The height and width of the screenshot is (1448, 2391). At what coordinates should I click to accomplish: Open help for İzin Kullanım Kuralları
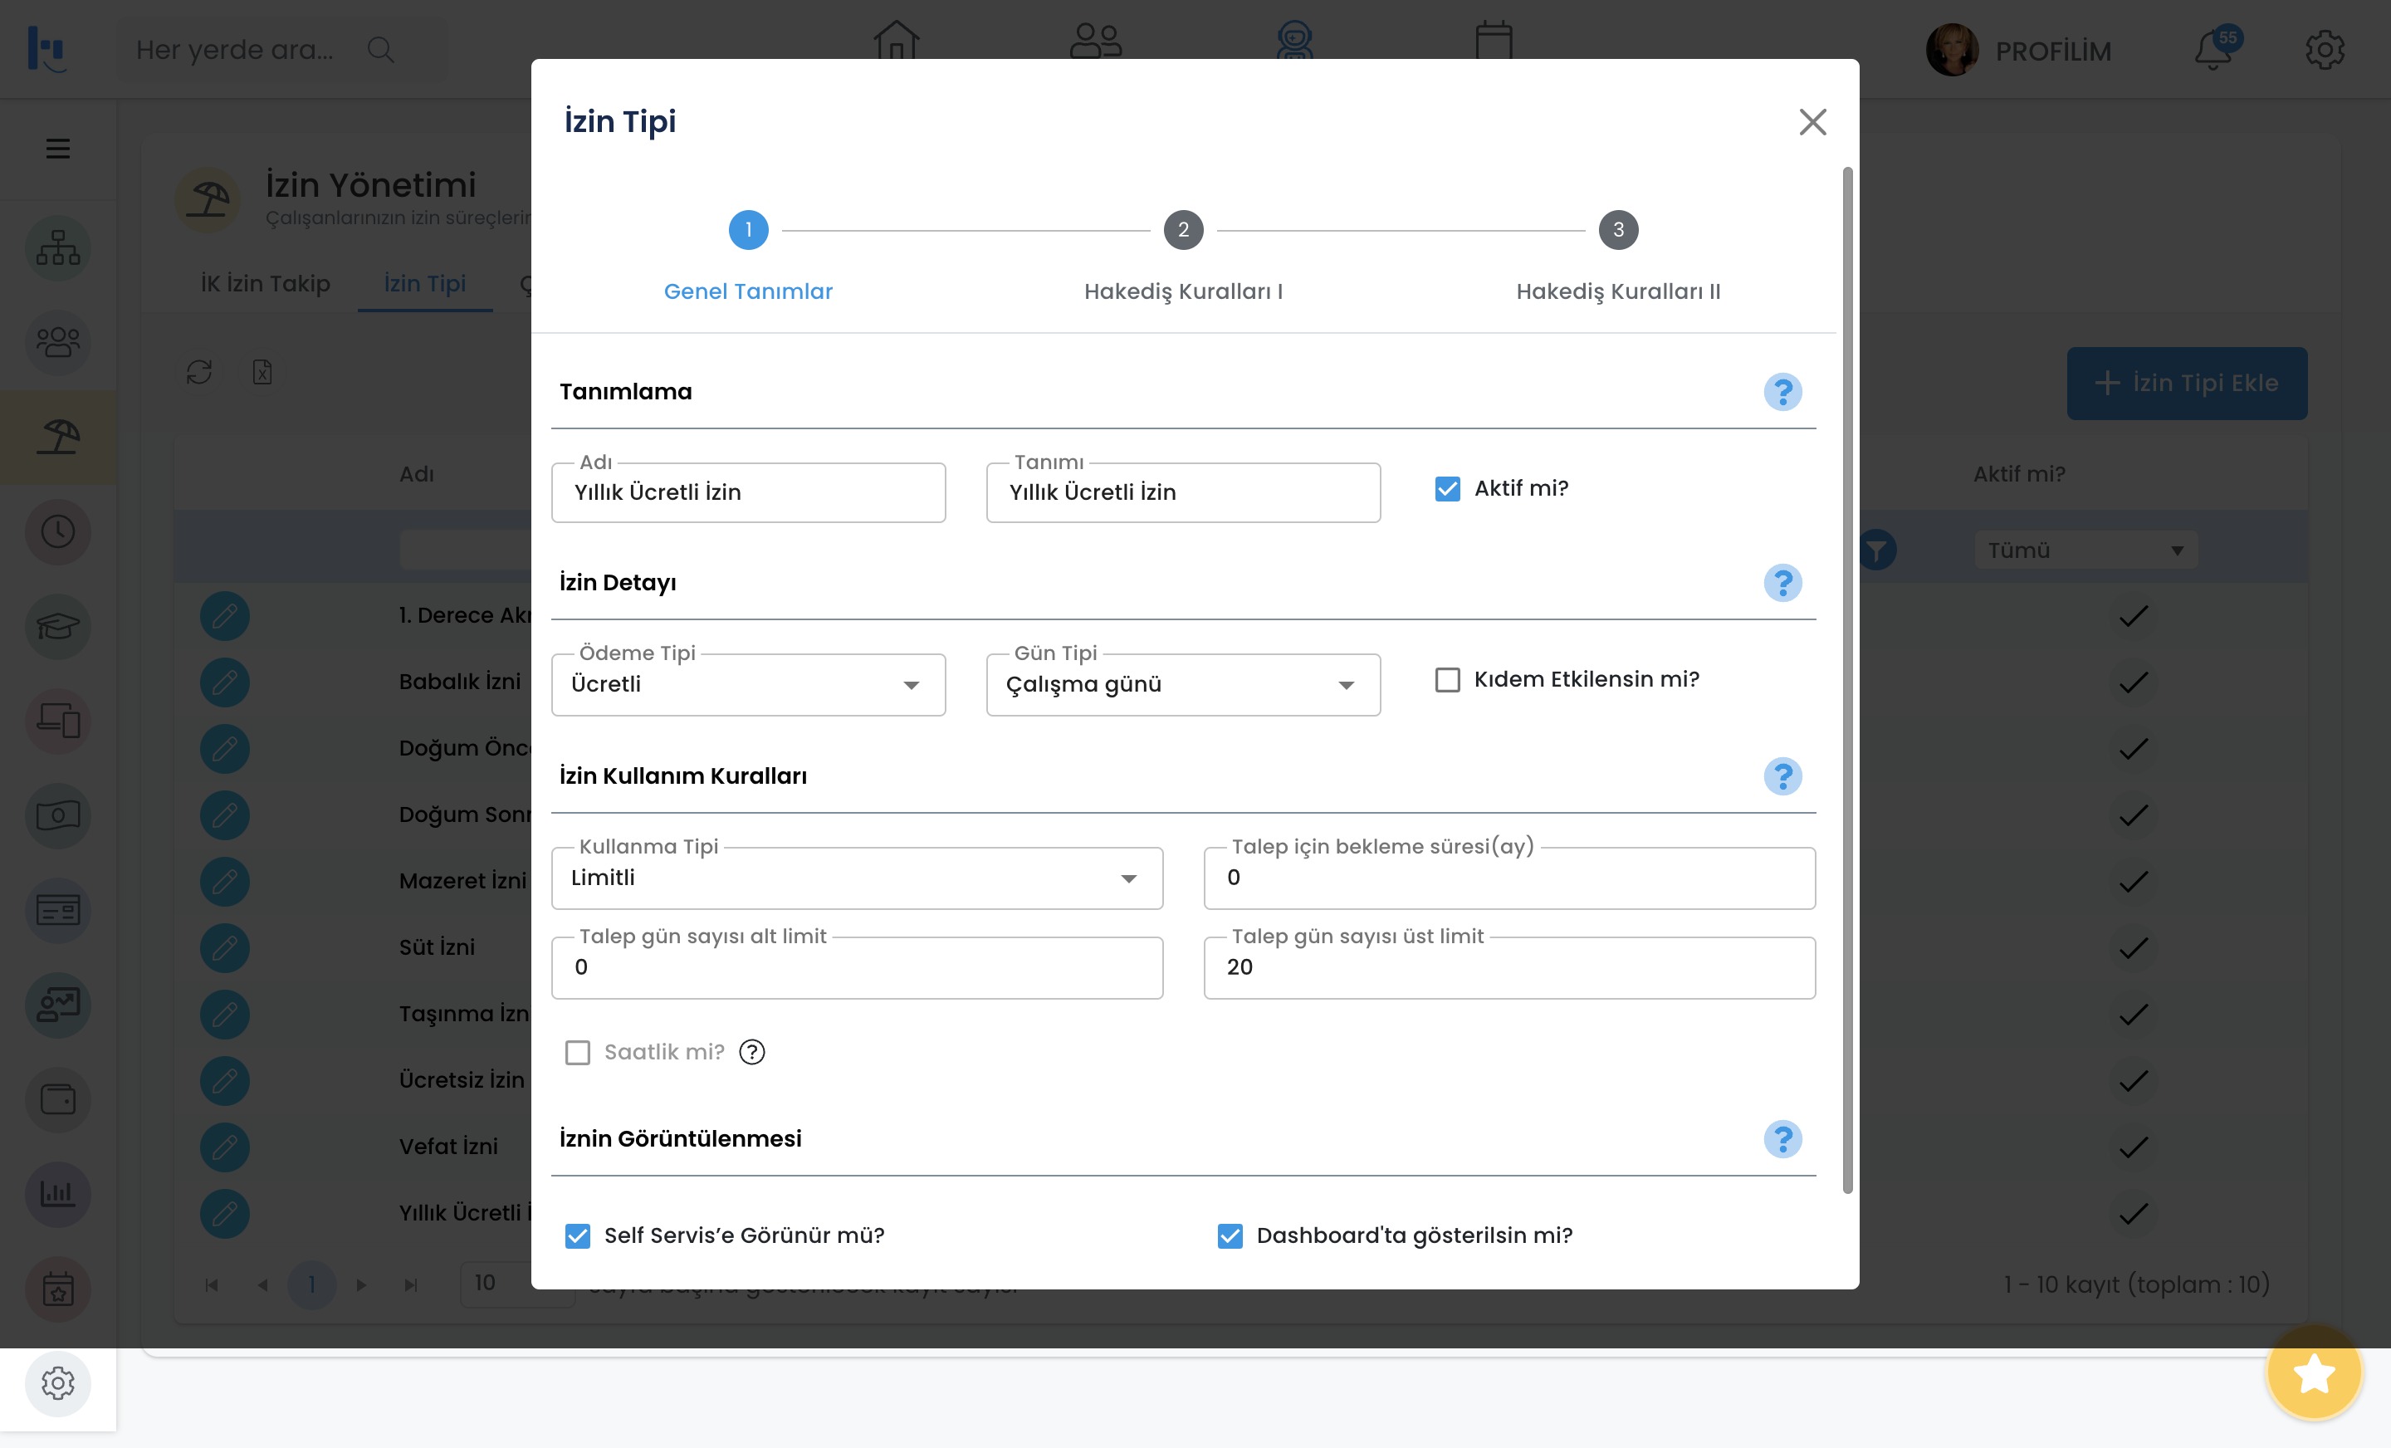pyautogui.click(x=1782, y=776)
